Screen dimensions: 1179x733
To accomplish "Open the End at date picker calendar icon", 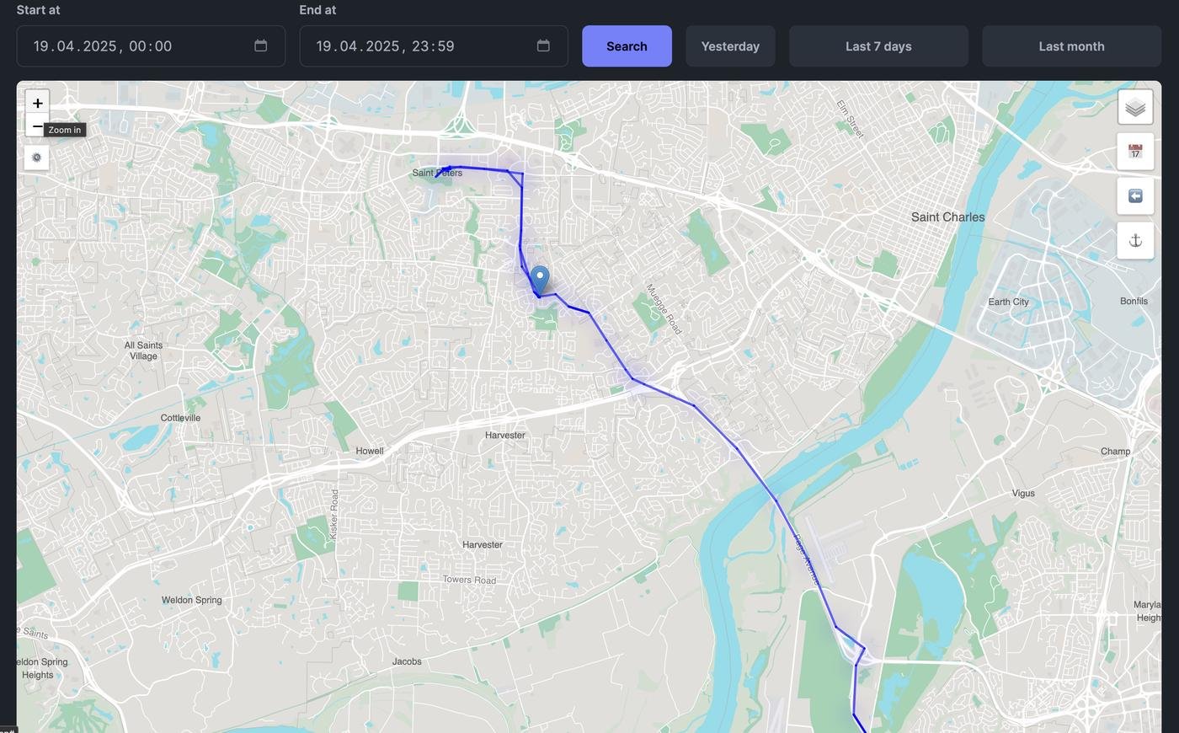I will (543, 45).
